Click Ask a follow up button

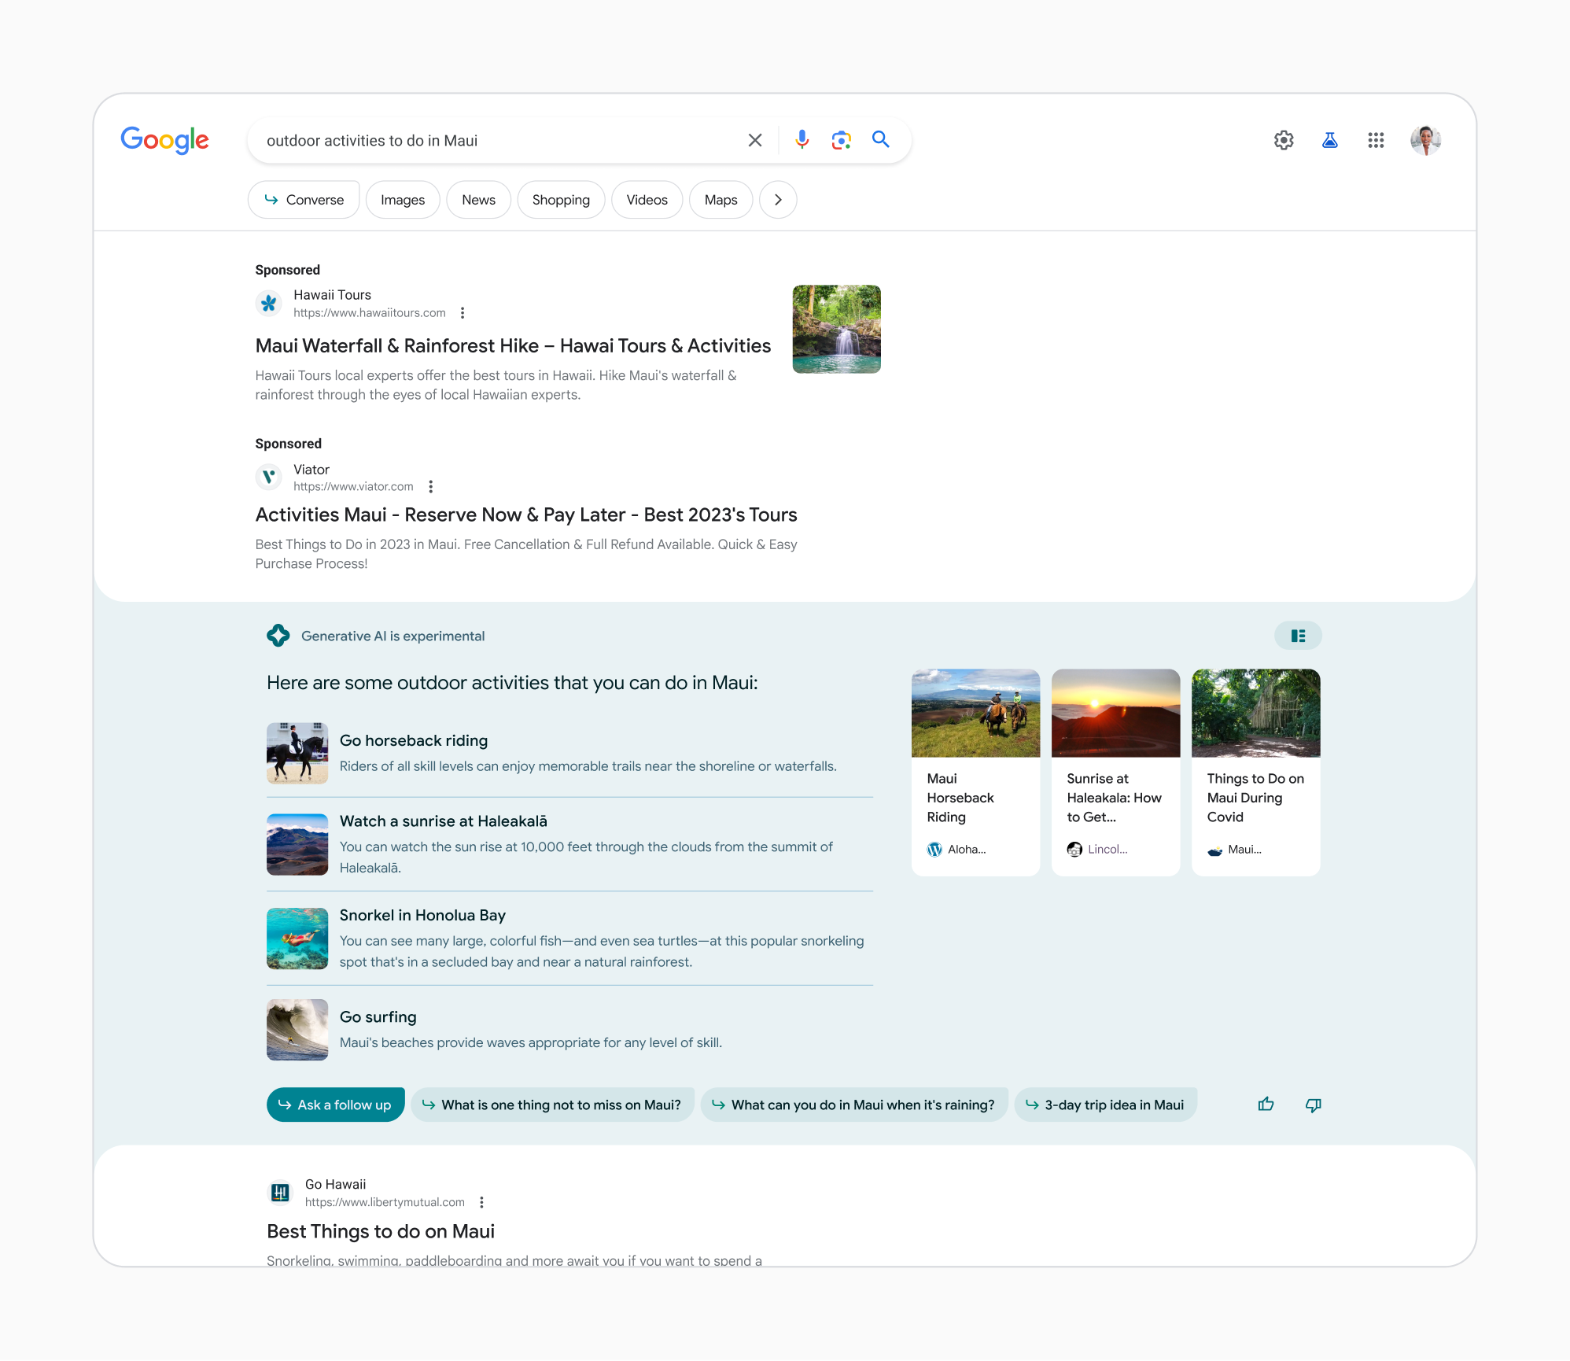point(337,1103)
